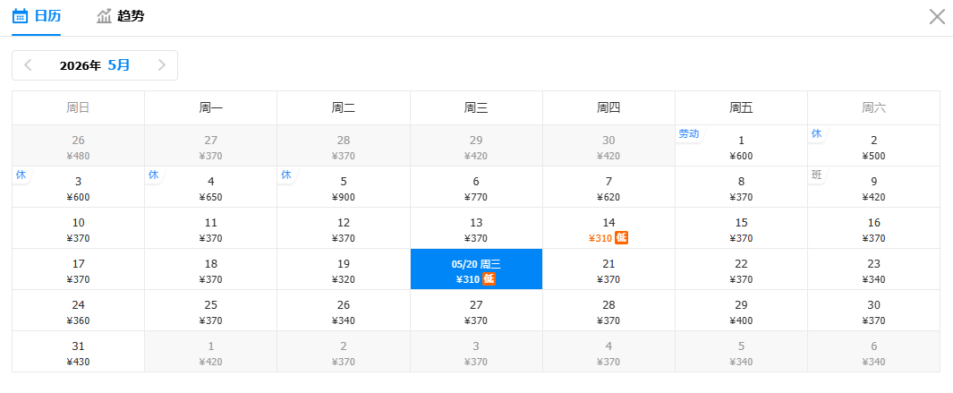Screen dimensions: 953x393
Task: Choose May 5 priced at ¥900
Action: pos(344,187)
